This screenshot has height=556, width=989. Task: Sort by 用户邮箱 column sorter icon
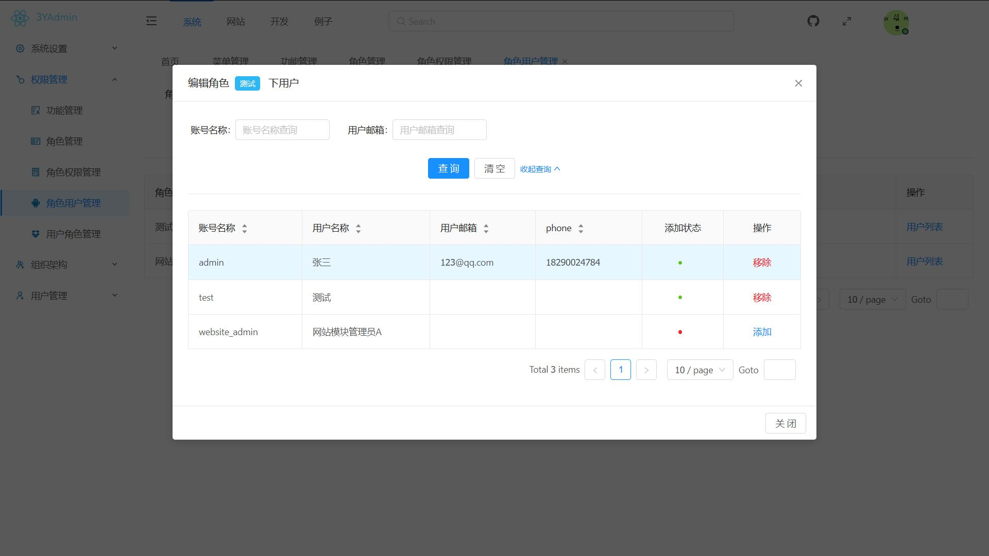(x=486, y=229)
